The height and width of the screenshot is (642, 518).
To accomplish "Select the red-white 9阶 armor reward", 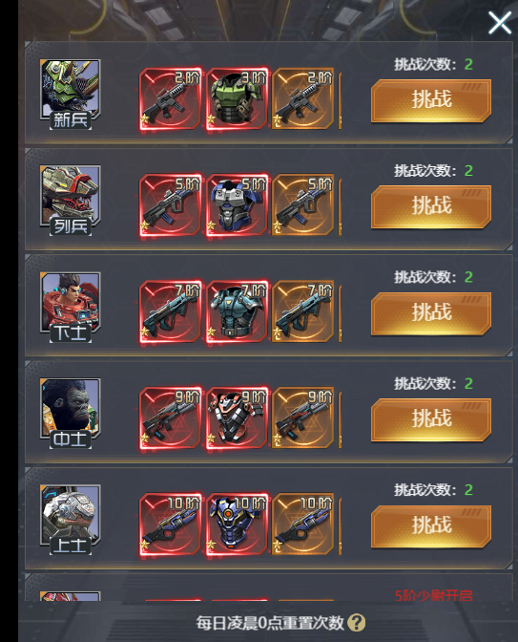I will [238, 418].
